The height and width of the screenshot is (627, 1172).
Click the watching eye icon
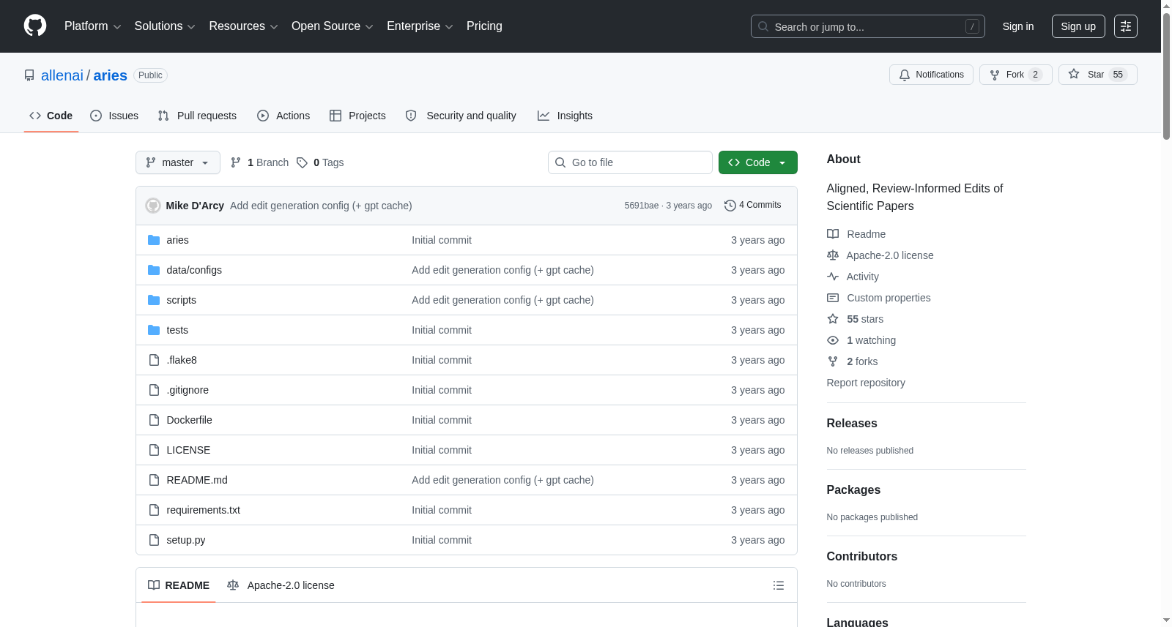[x=833, y=340]
